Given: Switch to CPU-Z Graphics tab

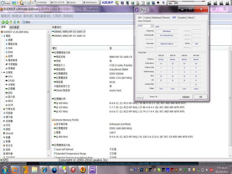Looking at the screenshot, I should 182,18.
